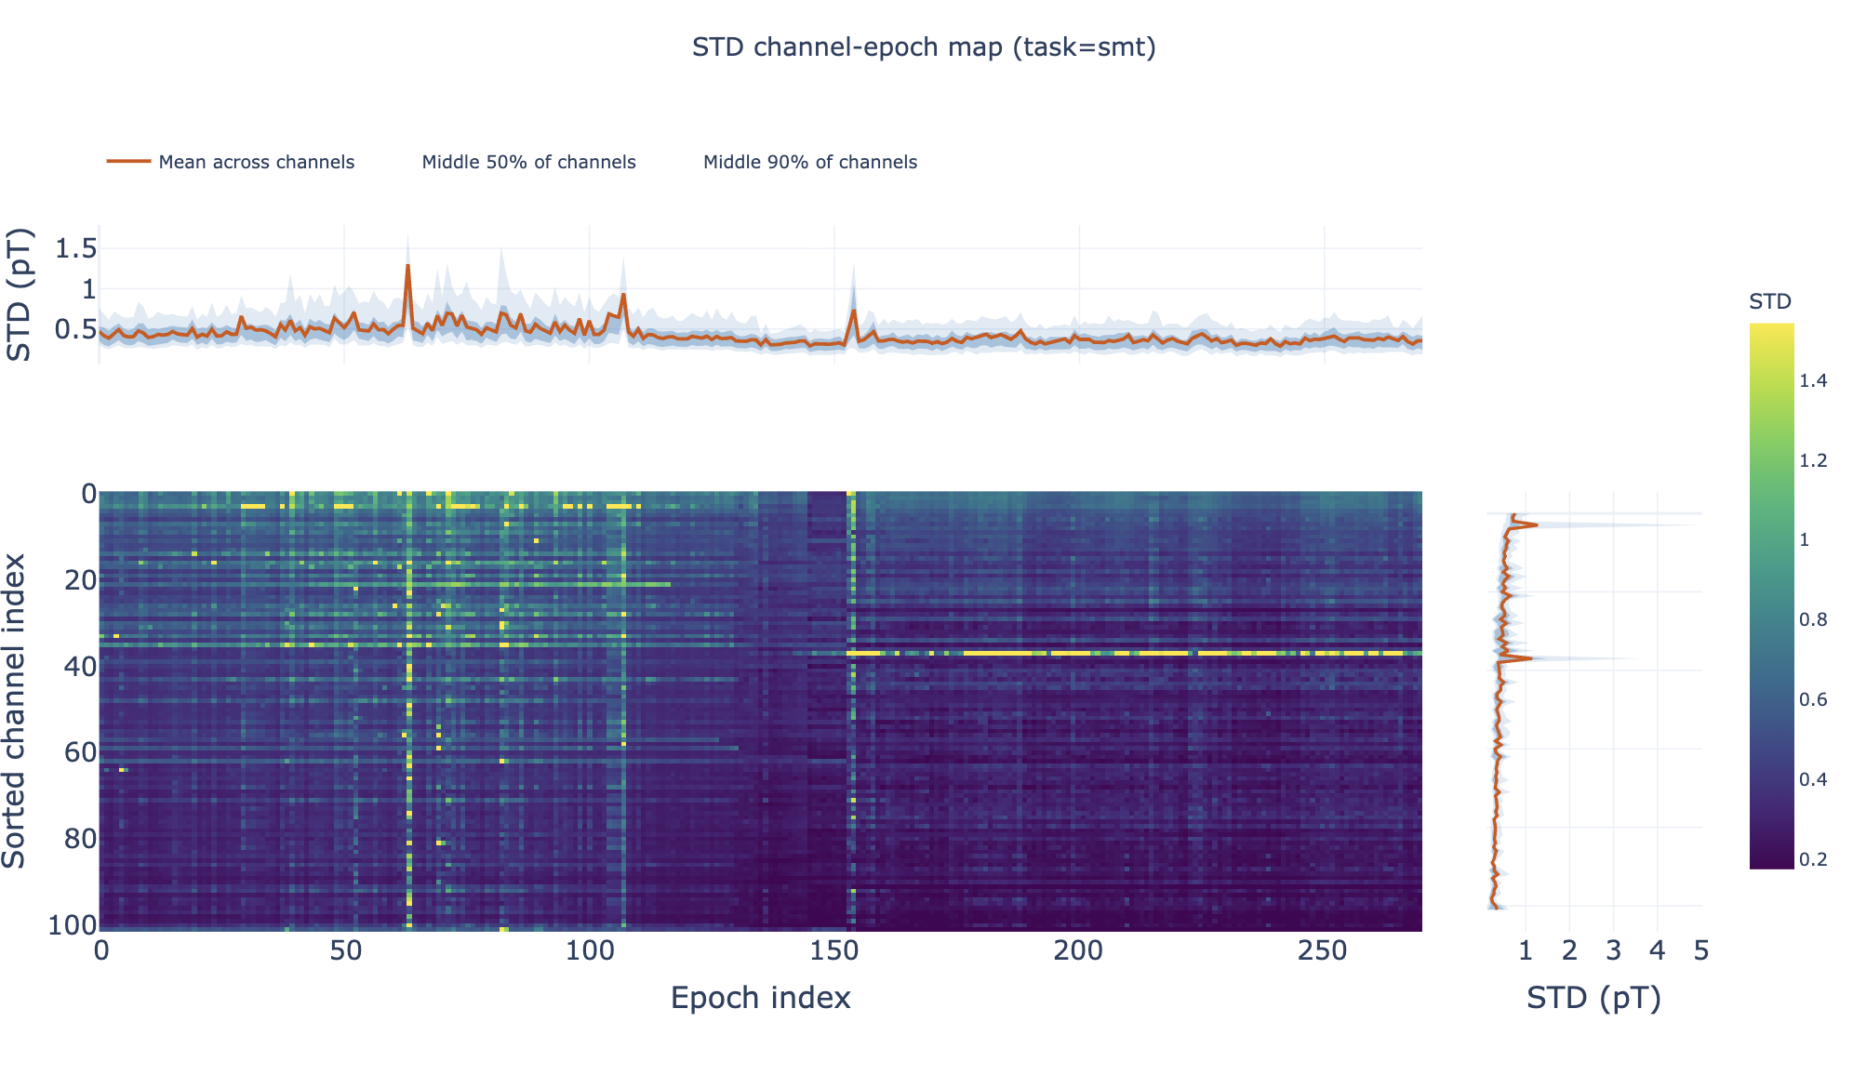Click the 'Sorted channel index' y-axis title
This screenshot has width=1853, height=1075.
click(15, 710)
